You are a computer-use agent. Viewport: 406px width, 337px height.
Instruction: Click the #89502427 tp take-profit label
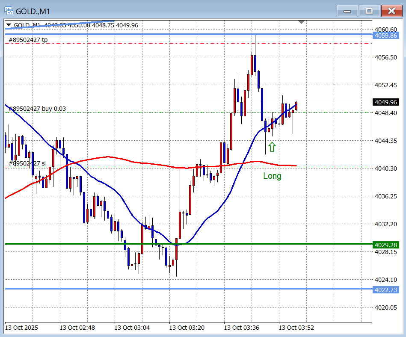28,40
